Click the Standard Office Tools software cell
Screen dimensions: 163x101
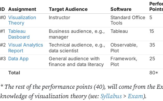[x=128, y=20]
